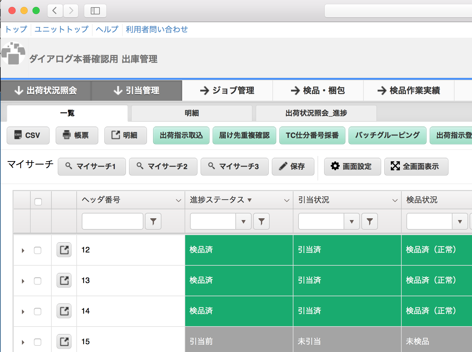
Task: Run 出荷指示取込
Action: click(181, 136)
